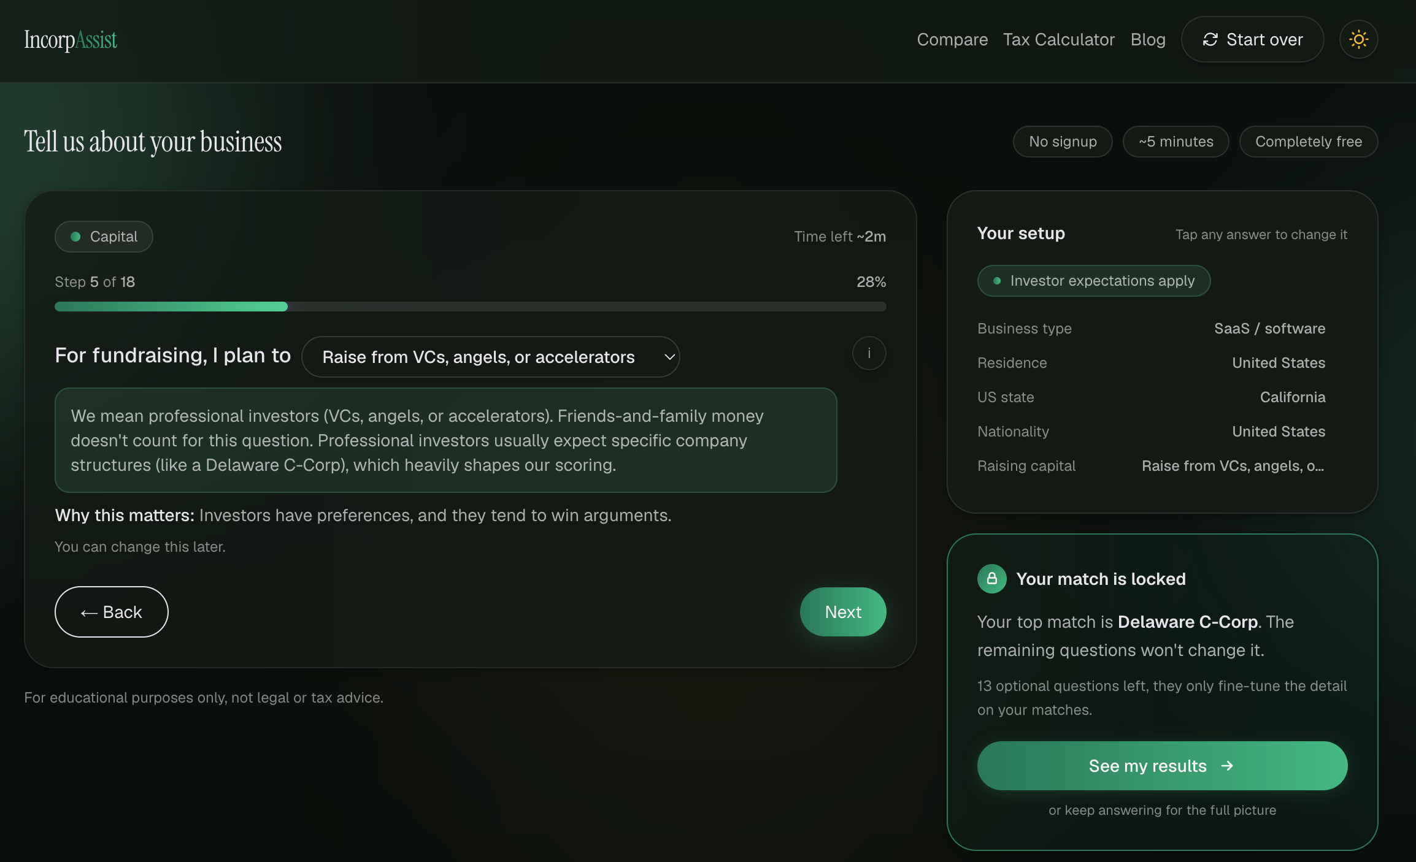Open the Compare page
This screenshot has width=1416, height=862.
[x=952, y=40]
